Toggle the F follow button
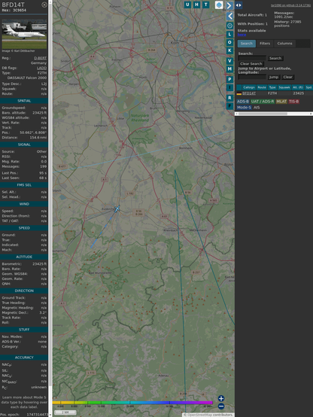This screenshot has height=417, width=313. 229,106
